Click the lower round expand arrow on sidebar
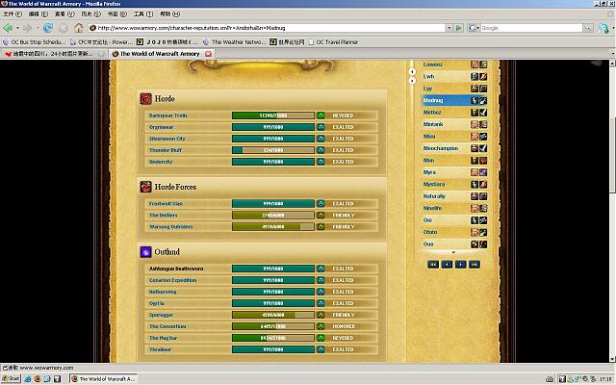616x385 pixels. tap(412, 81)
